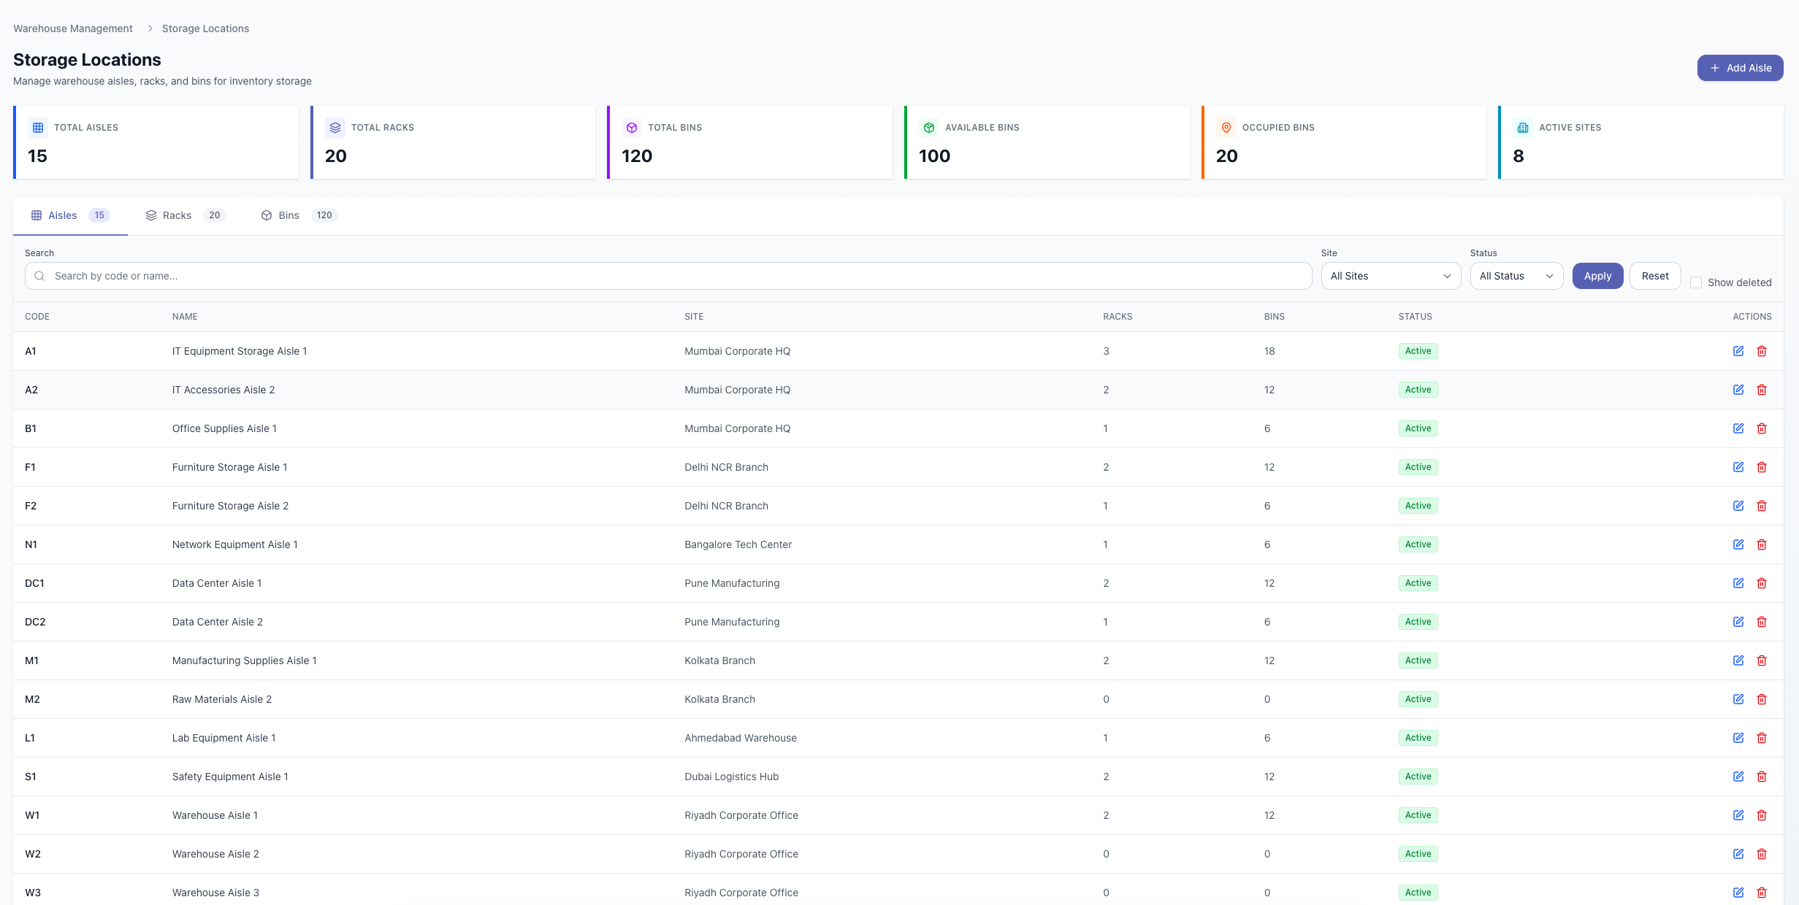Click the search by code field
The image size is (1799, 905).
[668, 276]
